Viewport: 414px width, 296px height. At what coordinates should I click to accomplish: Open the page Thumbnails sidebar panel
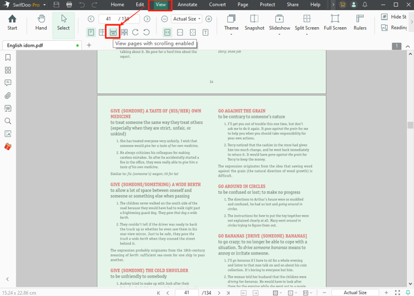point(8,70)
